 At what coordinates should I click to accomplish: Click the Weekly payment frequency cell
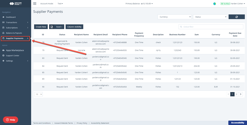(139, 87)
